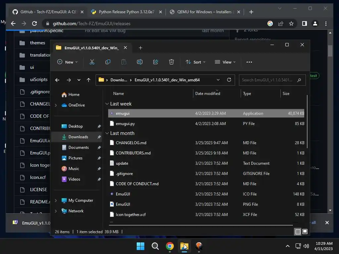This screenshot has width=339, height=254.
Task: Expand Network in navigation pane
Action: point(56,211)
